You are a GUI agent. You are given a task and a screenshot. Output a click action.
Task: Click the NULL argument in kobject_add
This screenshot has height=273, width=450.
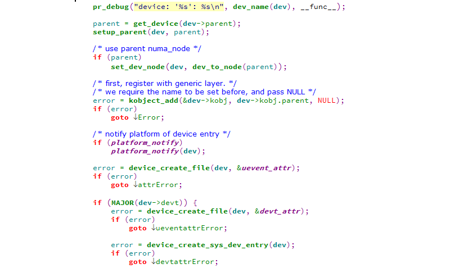click(327, 101)
